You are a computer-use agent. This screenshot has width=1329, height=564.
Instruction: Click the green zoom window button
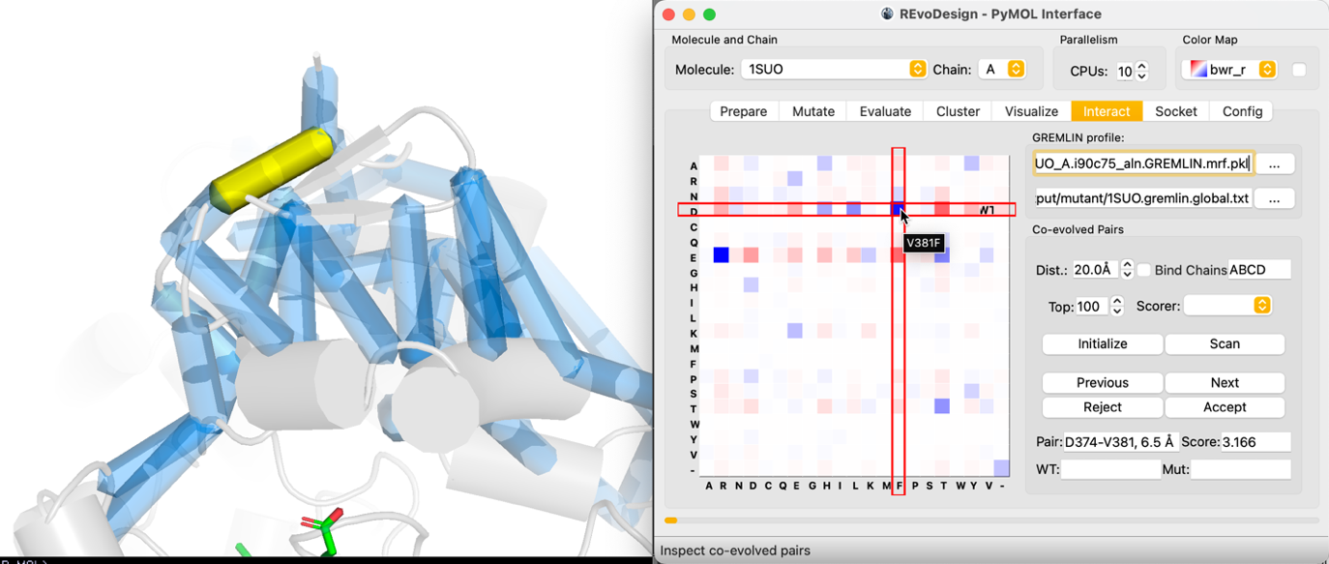(x=709, y=15)
